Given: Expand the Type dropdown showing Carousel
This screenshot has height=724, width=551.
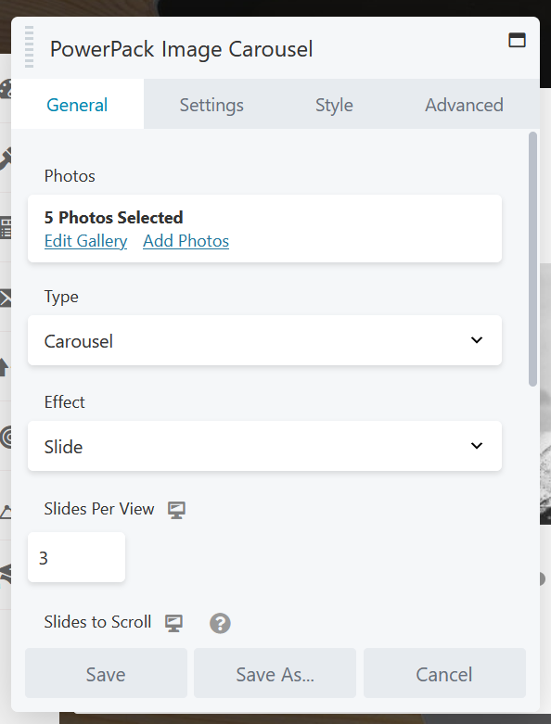Looking at the screenshot, I should [x=264, y=340].
